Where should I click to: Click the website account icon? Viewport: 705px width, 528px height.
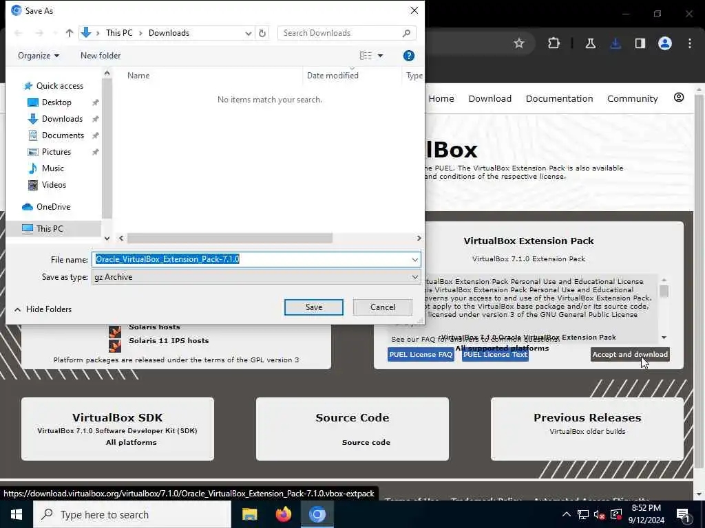[x=679, y=98]
